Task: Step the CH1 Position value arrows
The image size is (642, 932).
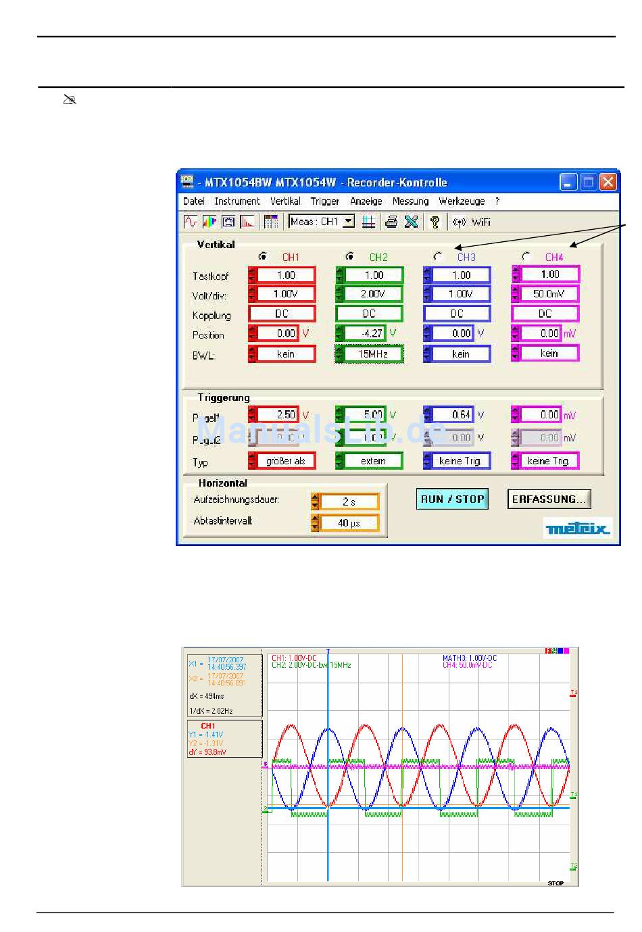Action: pyautogui.click(x=252, y=333)
